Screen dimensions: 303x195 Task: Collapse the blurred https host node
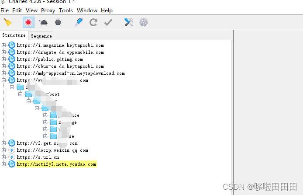coord(3,80)
